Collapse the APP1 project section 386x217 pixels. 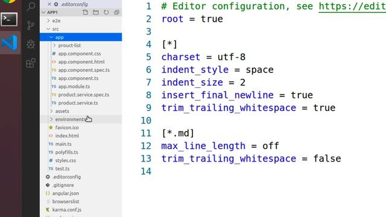click(x=43, y=12)
